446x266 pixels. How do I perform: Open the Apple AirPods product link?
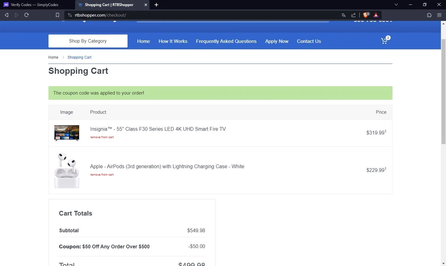(x=167, y=167)
